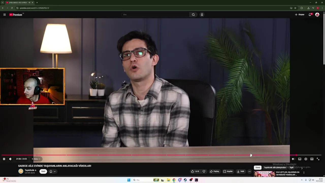The width and height of the screenshot is (325, 183).
Task: Open the clock showing 20:29
Action: click(319, 180)
